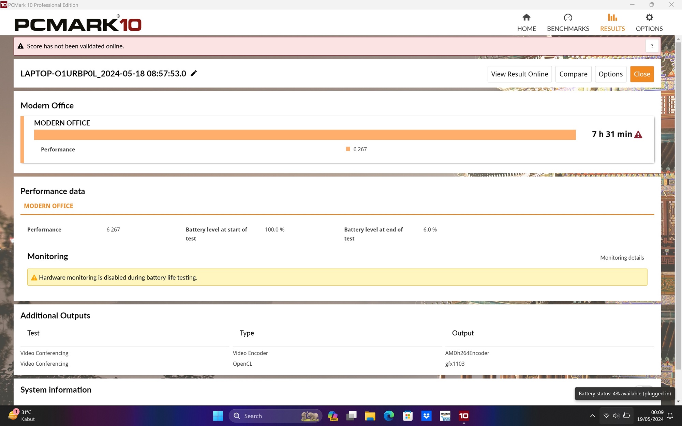Click the Test column header
Viewport: 682px width, 426px height.
point(33,333)
